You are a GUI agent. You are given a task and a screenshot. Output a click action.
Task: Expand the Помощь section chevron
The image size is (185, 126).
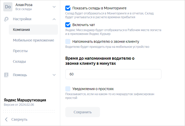click(x=54, y=75)
